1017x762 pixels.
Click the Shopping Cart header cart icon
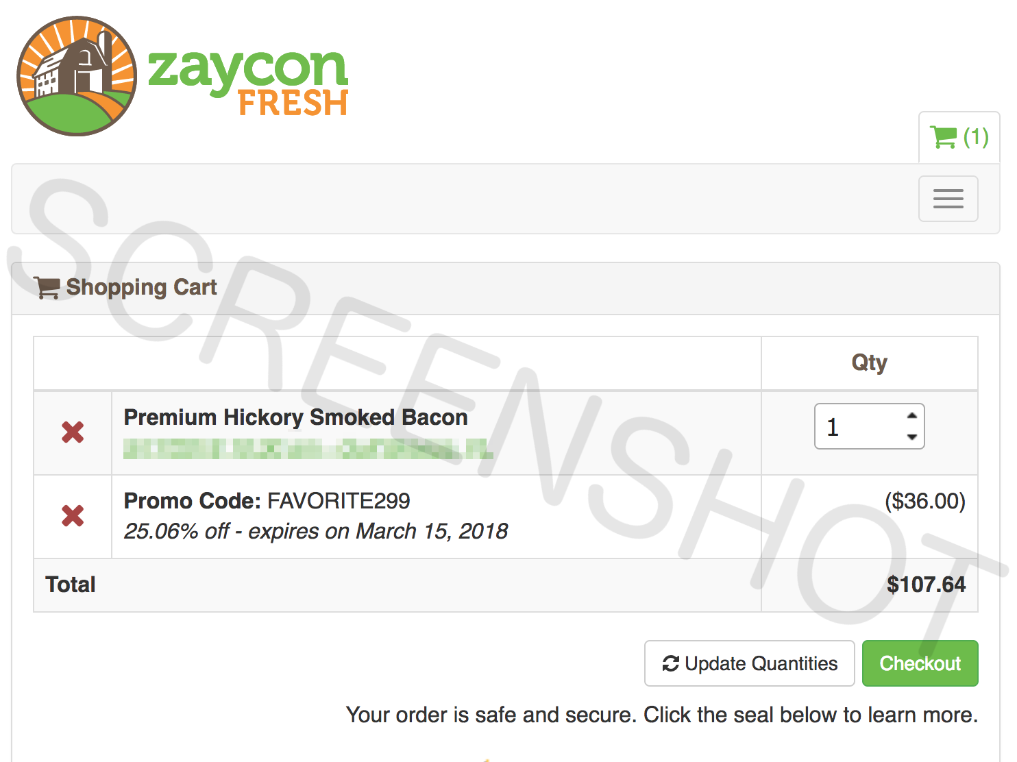[47, 288]
